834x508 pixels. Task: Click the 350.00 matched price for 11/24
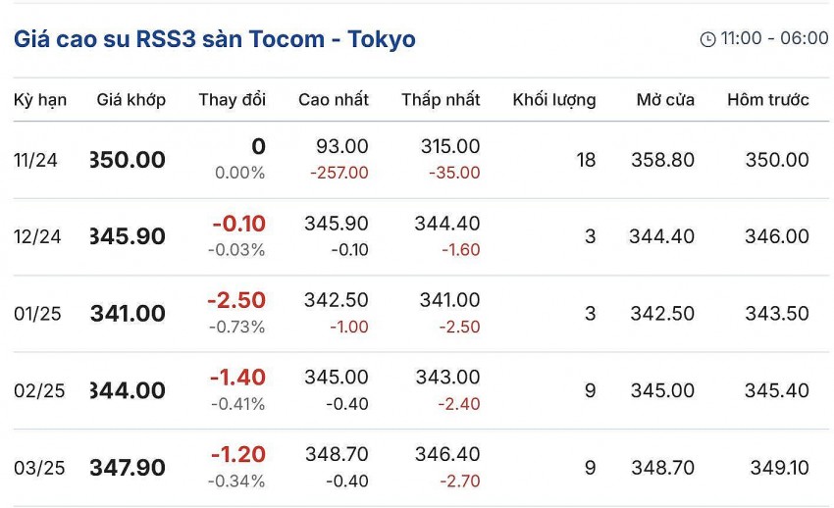(x=128, y=161)
